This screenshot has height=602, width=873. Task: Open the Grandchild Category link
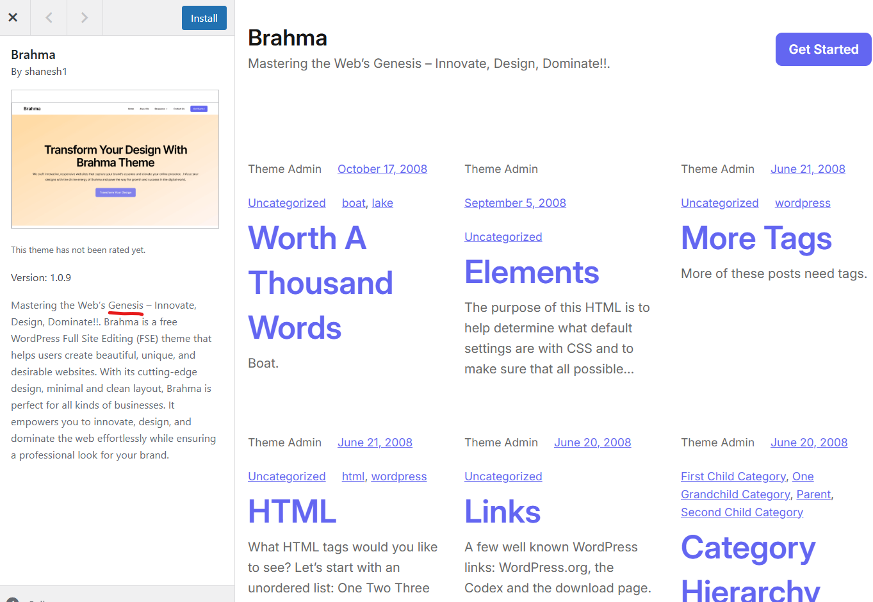pos(735,494)
